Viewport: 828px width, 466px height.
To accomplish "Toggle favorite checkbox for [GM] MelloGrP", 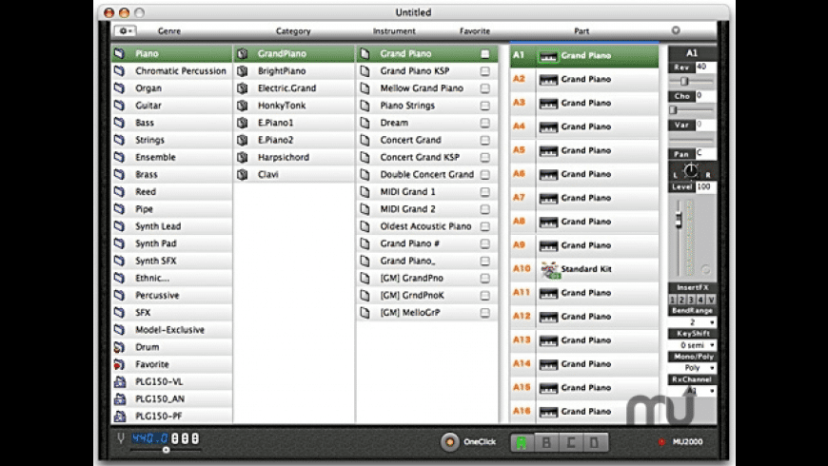I will click(484, 313).
